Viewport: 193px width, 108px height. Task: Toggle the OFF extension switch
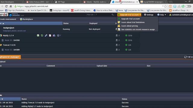(188, 6)
